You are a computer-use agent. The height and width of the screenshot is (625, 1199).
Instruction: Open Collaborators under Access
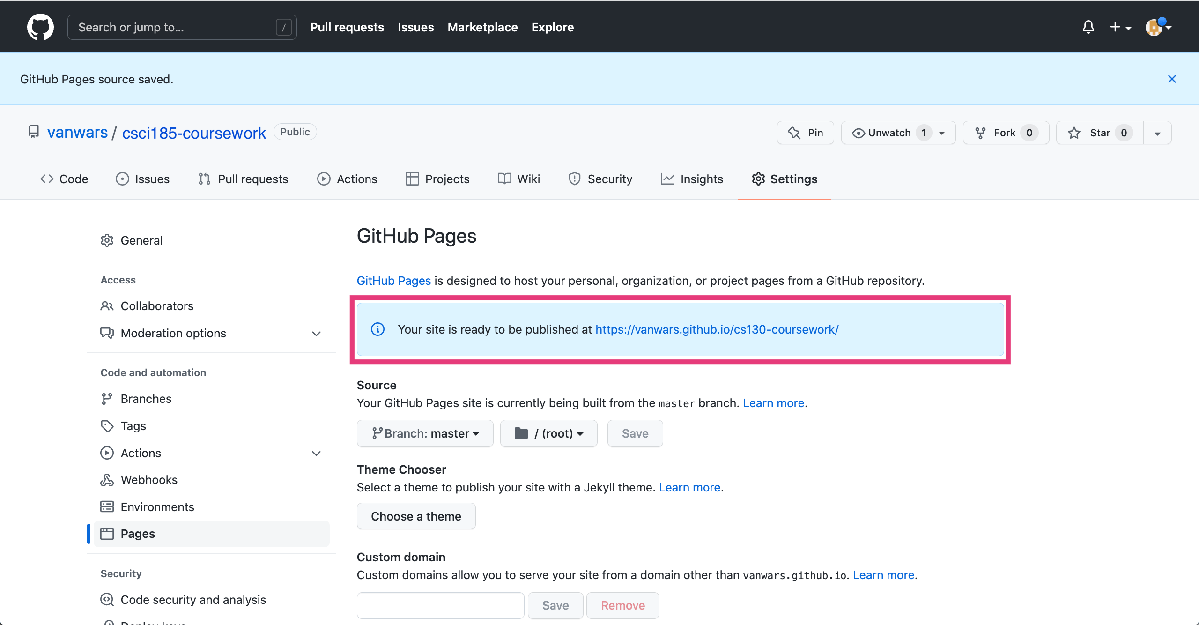click(157, 306)
